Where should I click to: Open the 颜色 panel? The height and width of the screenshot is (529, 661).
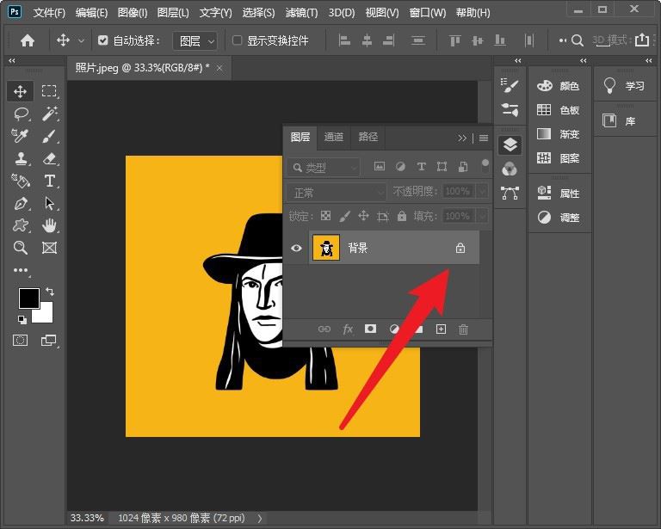[559, 86]
